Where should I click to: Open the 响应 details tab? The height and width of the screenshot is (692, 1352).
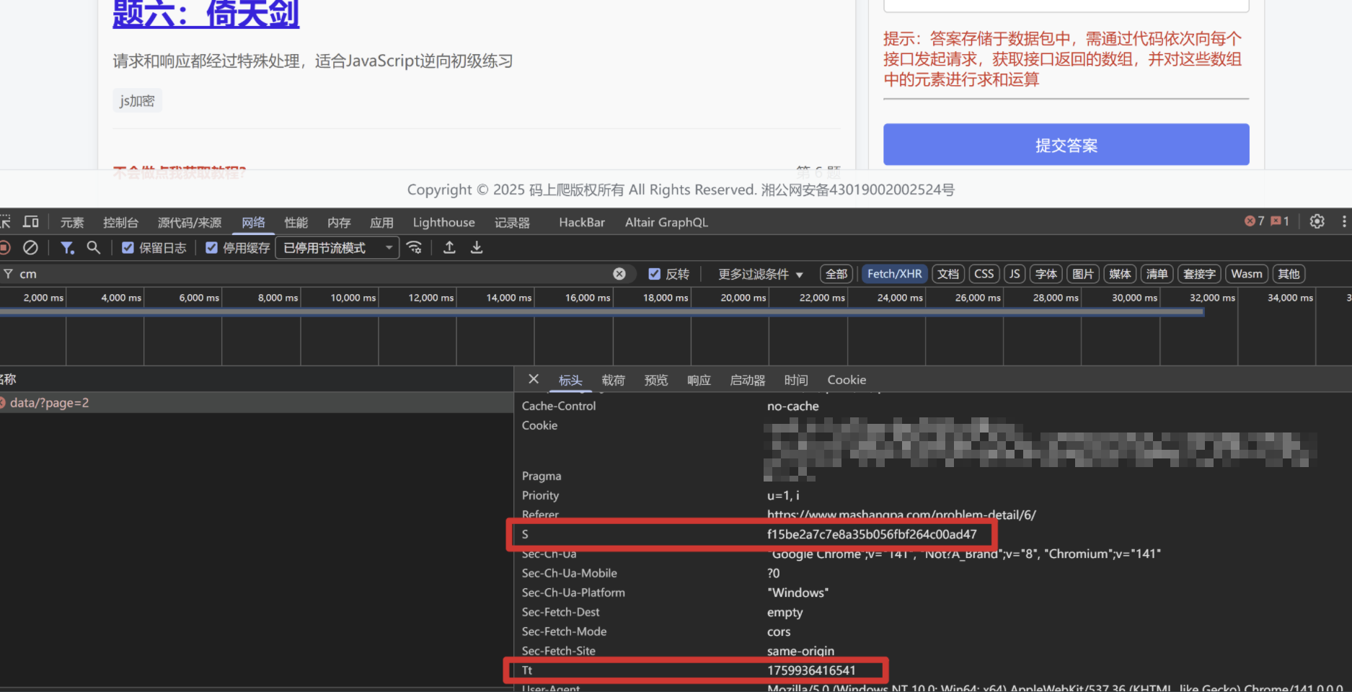699,380
